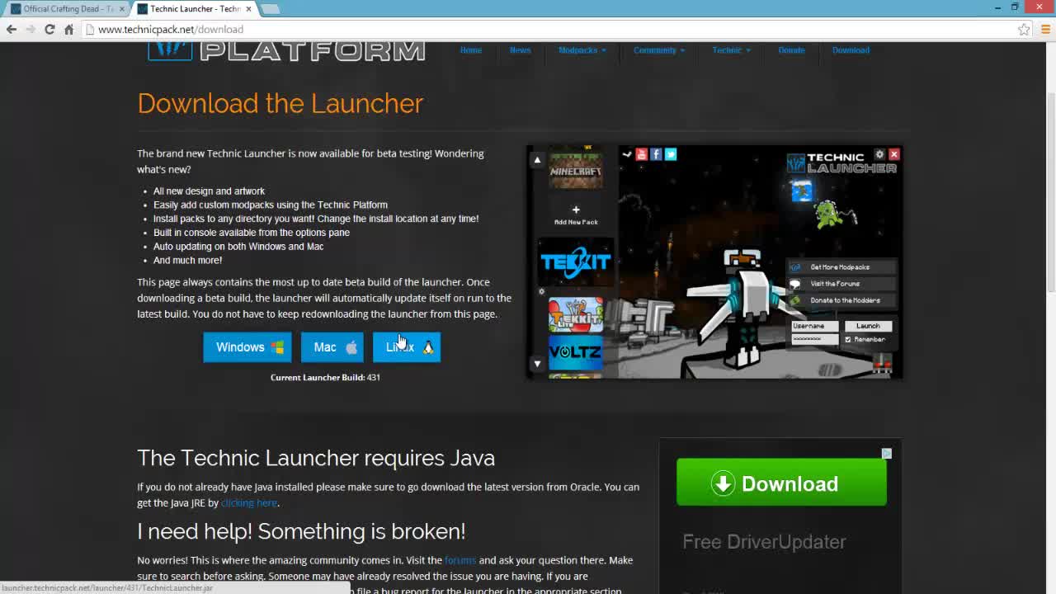Close the Official Crafting Dead tab
This screenshot has width=1056, height=594.
pyautogui.click(x=122, y=8)
